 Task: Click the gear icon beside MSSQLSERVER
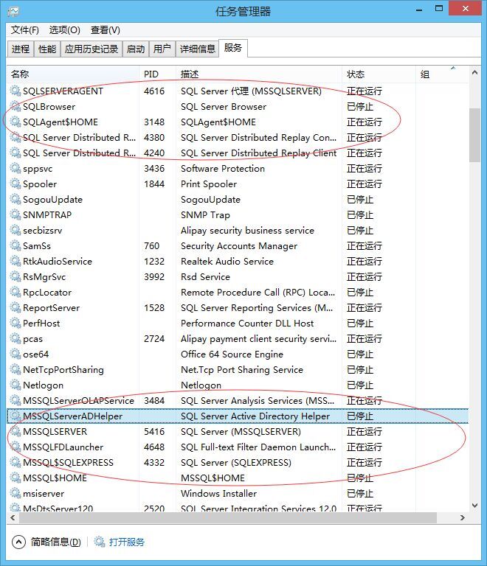(x=15, y=432)
